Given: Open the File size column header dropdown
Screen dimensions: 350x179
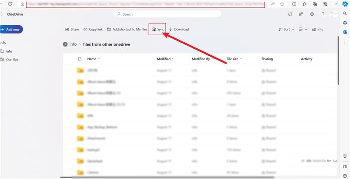Looking at the screenshot, I should click(234, 59).
